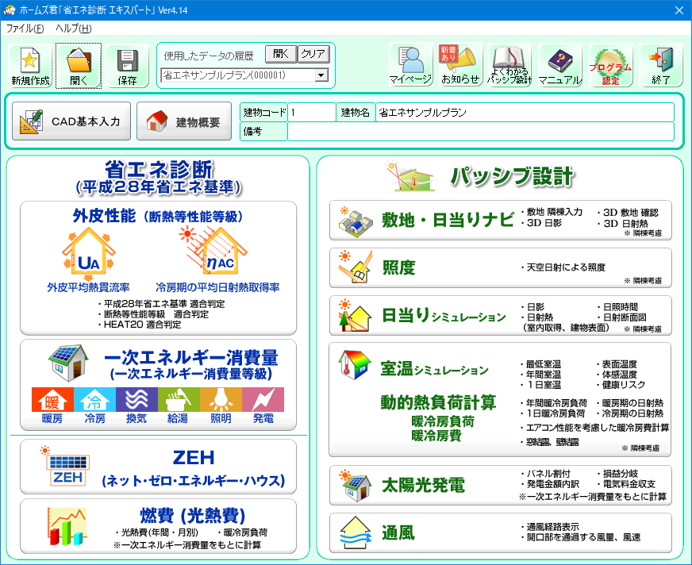Click the 冷房 cooling tile icon
This screenshot has height=565, width=692.
[95, 400]
